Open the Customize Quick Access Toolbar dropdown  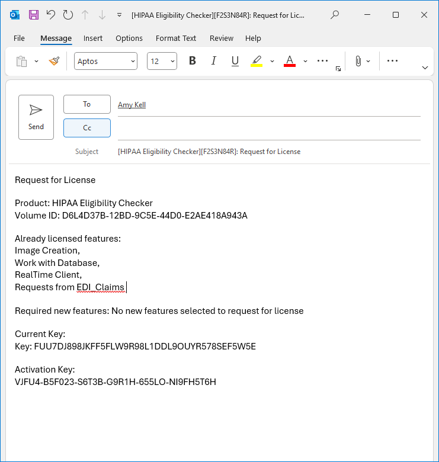(x=119, y=15)
